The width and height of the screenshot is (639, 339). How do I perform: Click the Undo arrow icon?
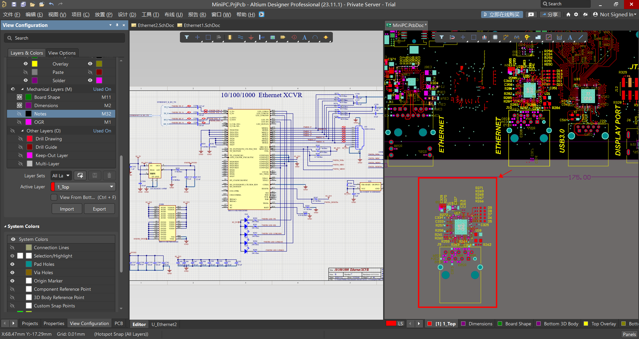click(x=51, y=4)
